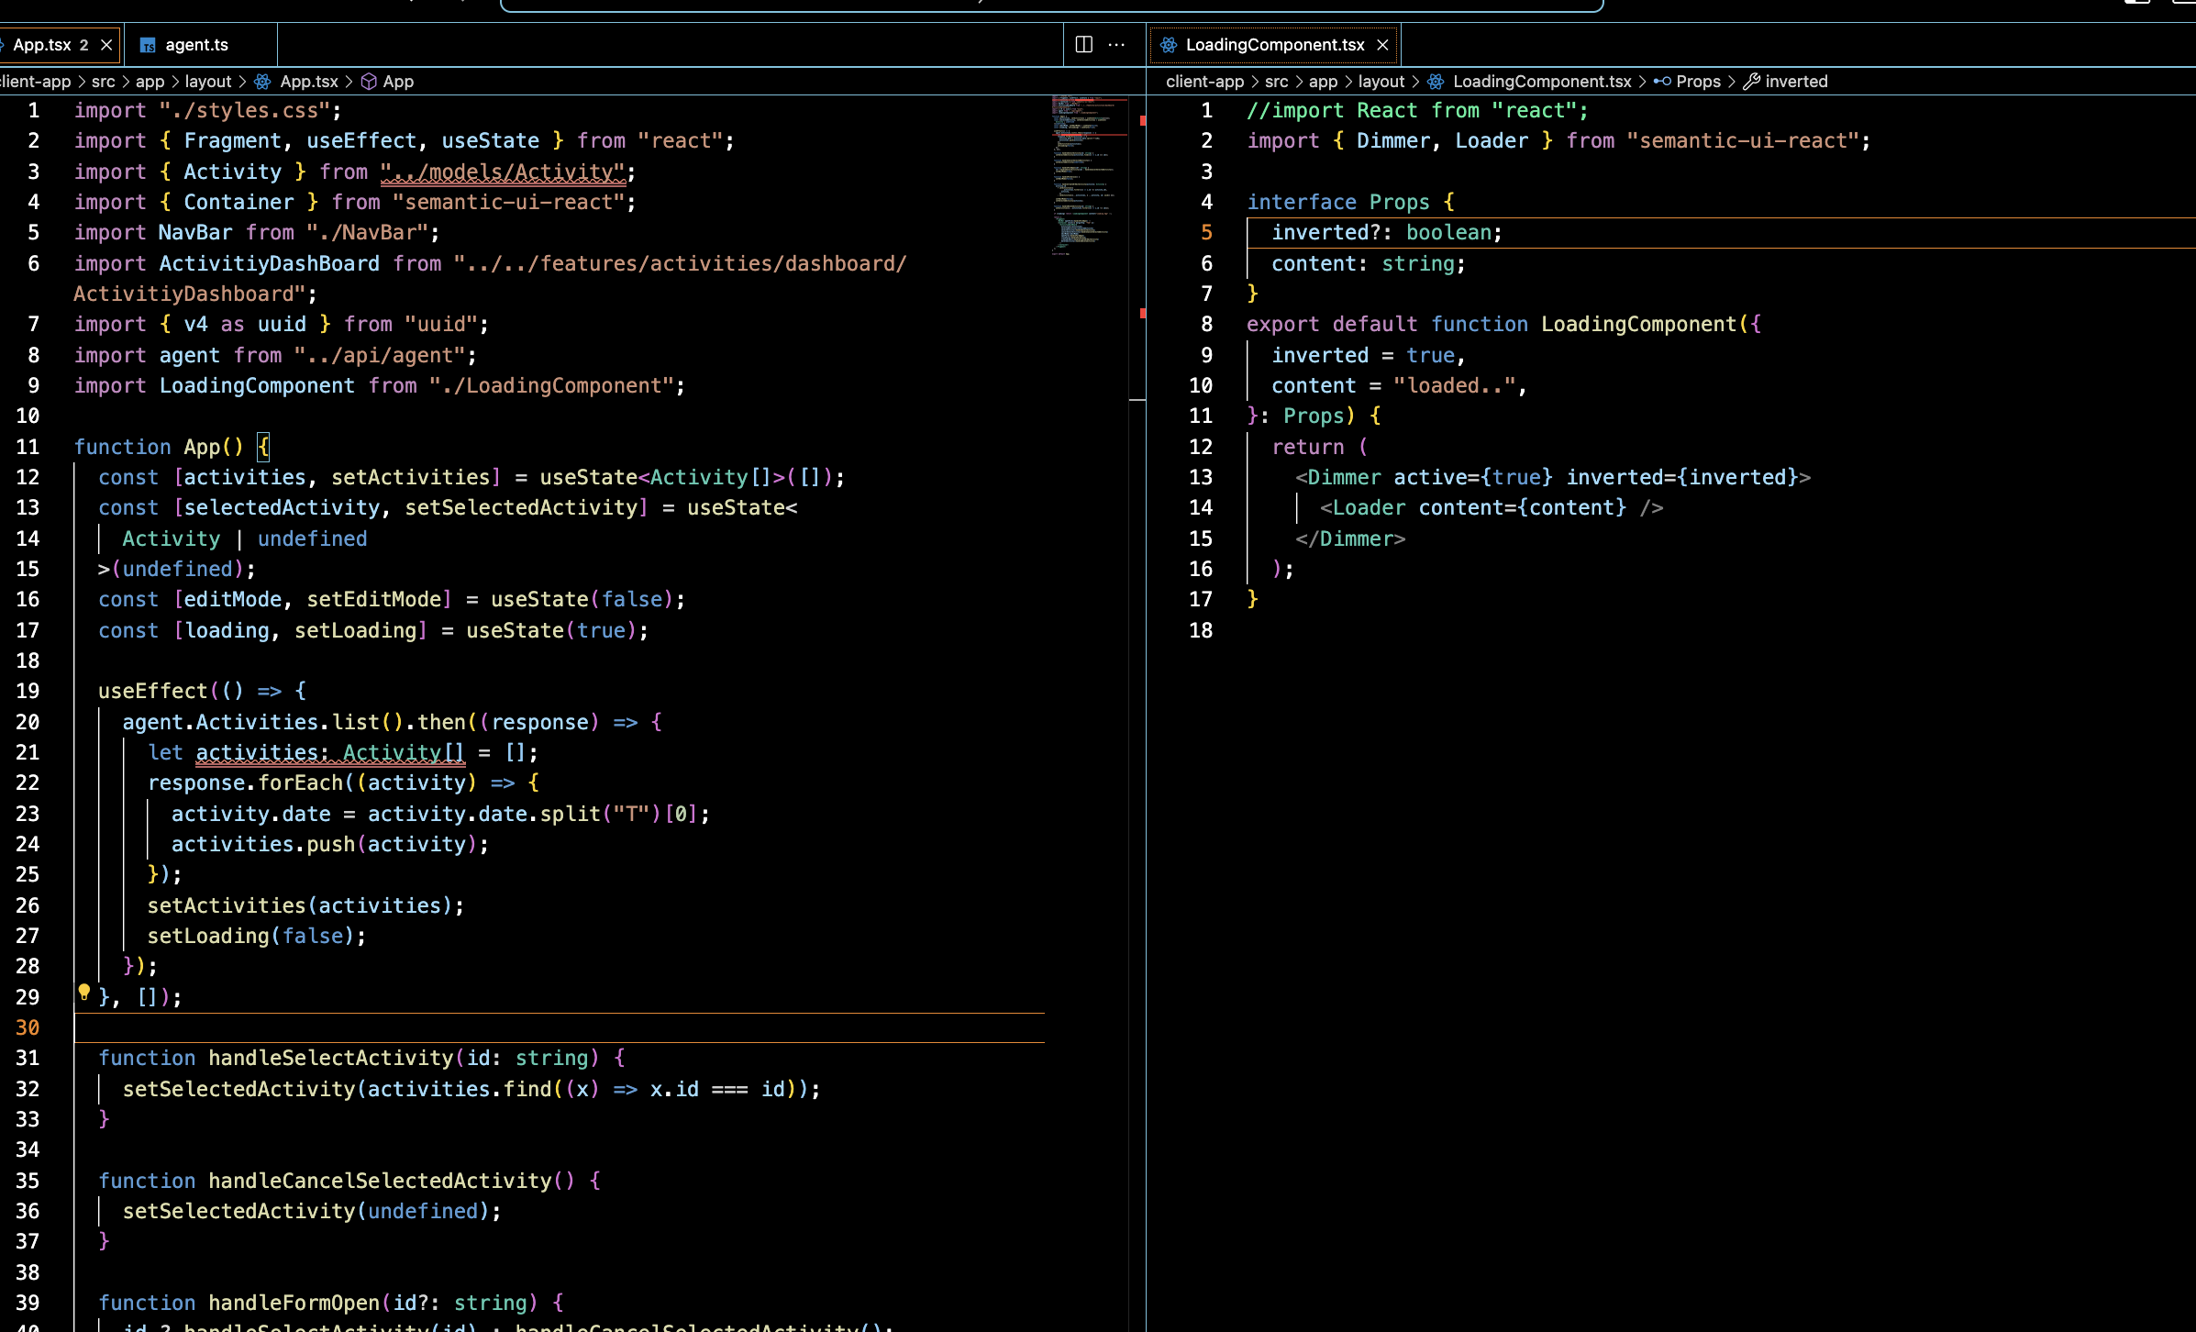2196x1332 pixels.
Task: Close the App.tsx tab
Action: [x=106, y=44]
